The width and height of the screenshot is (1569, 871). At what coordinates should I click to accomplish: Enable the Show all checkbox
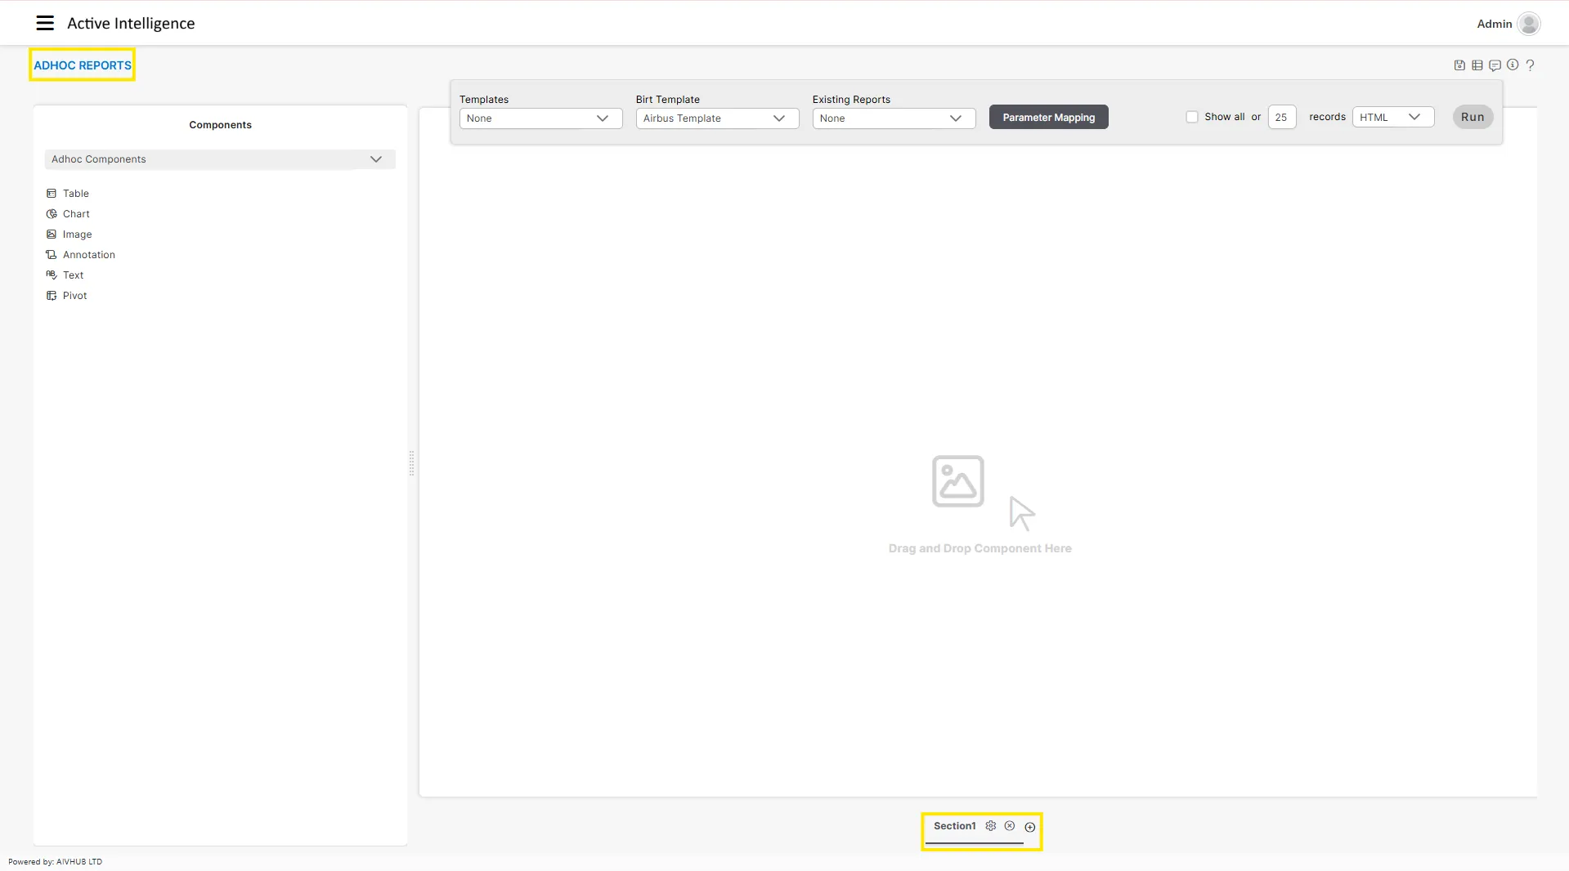pos(1192,117)
